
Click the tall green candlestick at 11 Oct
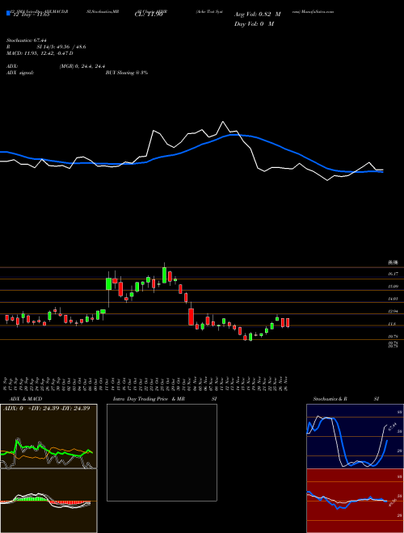109,283
